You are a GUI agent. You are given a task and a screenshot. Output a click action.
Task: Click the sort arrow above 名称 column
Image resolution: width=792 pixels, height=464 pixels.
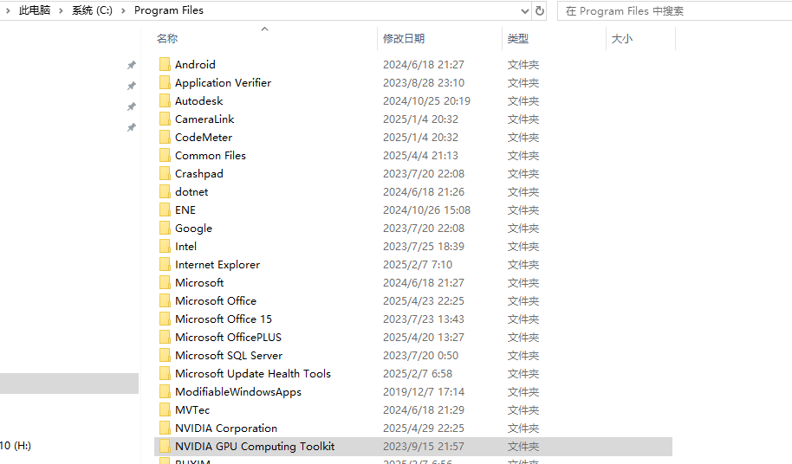coord(264,29)
